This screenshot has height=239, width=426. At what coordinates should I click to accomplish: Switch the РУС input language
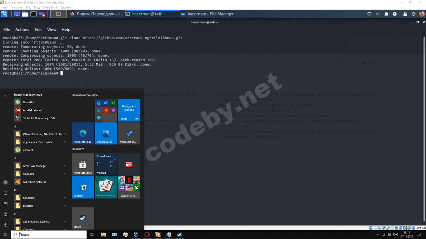tap(396, 234)
